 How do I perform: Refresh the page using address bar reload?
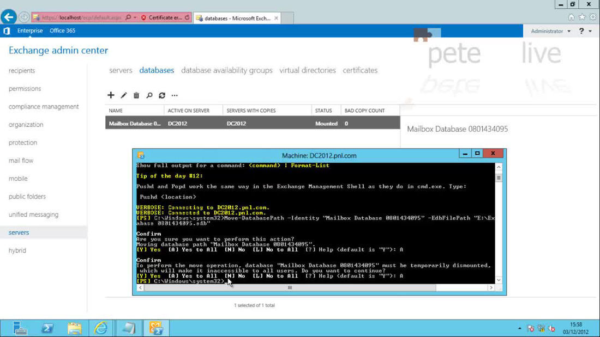(x=187, y=17)
